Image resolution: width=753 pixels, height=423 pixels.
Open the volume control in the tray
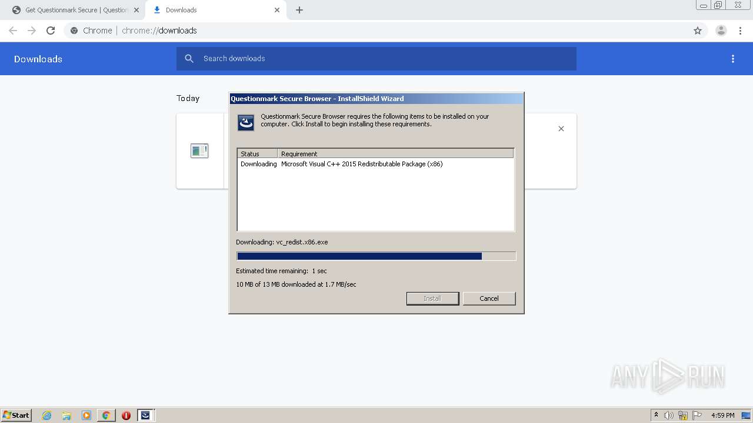[x=669, y=415]
